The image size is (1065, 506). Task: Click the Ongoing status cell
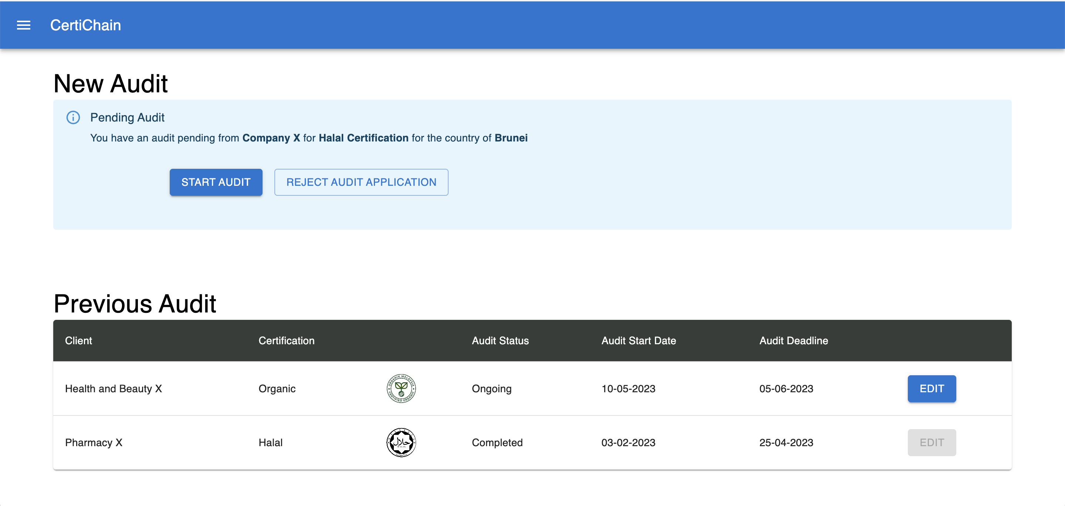[x=491, y=388]
